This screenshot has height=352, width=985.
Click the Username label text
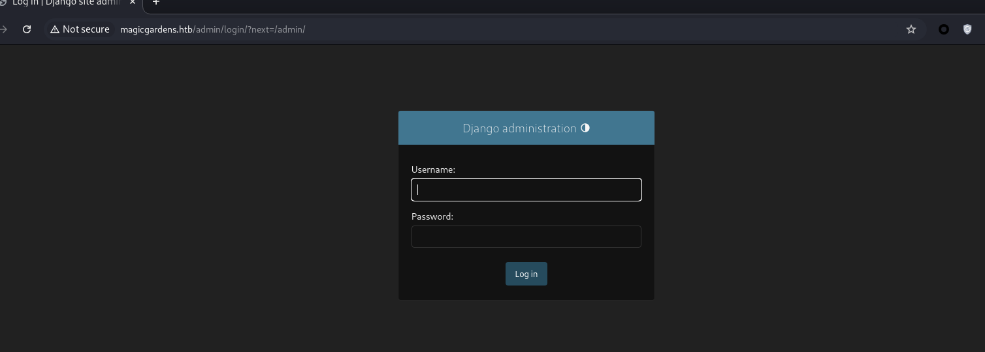tap(433, 169)
